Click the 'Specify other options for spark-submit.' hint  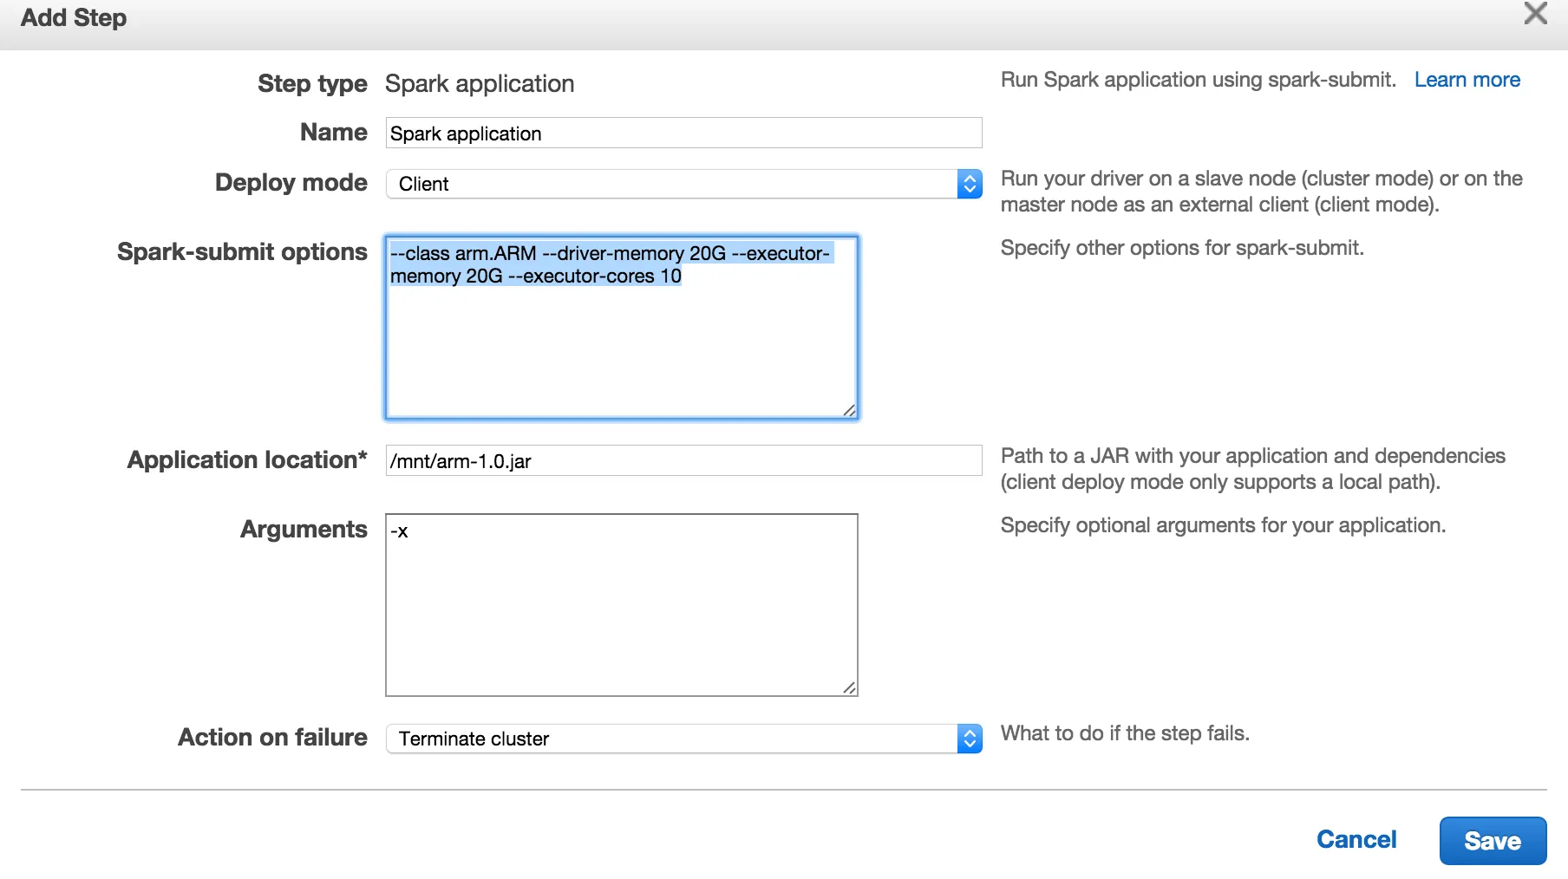(1182, 248)
